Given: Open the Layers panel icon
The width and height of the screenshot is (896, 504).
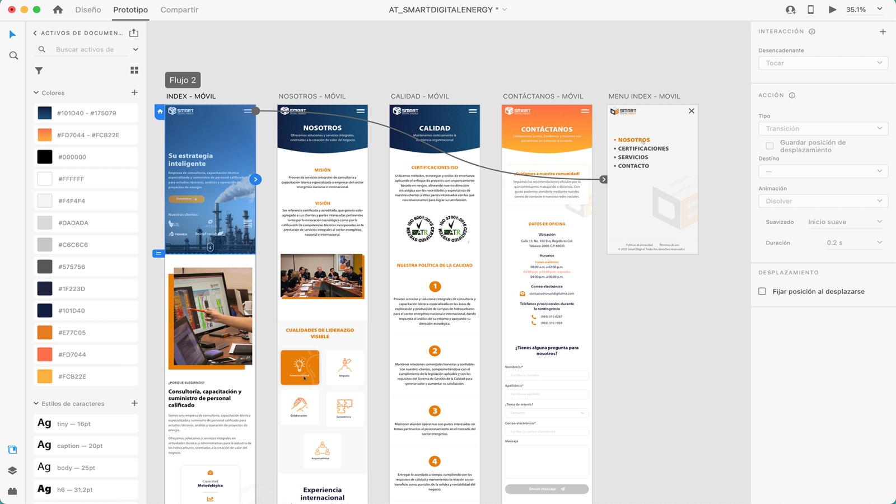Looking at the screenshot, I should (x=13, y=470).
